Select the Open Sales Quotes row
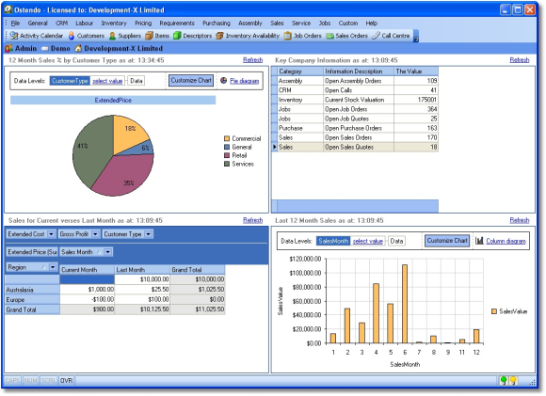The height and width of the screenshot is (396, 546). 355,147
